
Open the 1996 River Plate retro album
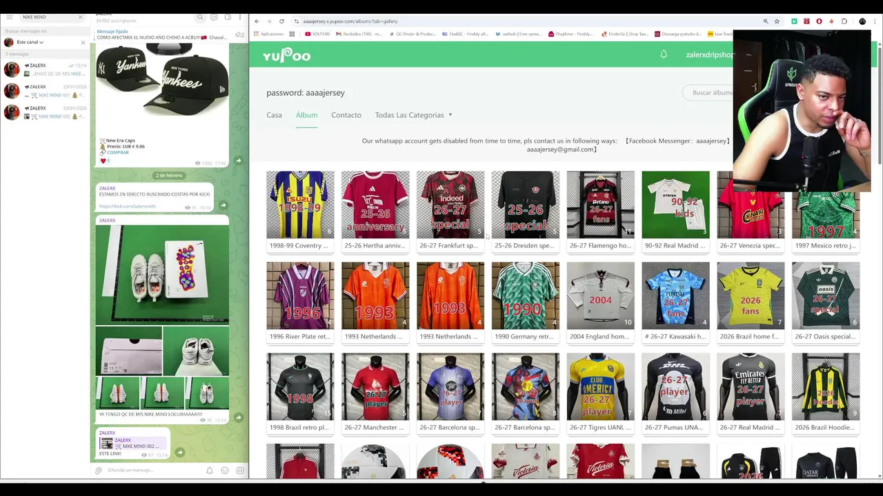(x=300, y=302)
